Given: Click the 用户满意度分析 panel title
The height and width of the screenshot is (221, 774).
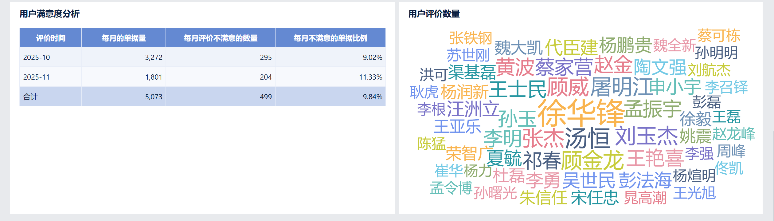Looking at the screenshot, I should (49, 14).
